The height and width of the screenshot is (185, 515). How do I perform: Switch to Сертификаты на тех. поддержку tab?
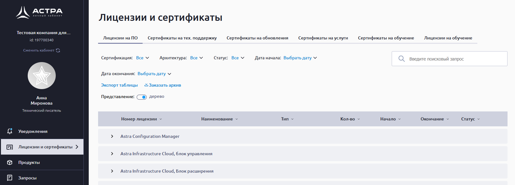tap(182, 38)
